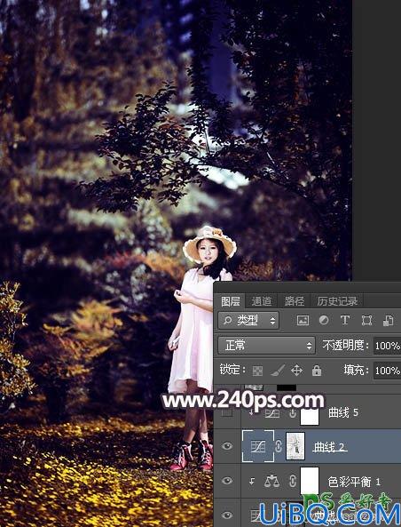Click the 不透明度 opacity value field

click(387, 346)
